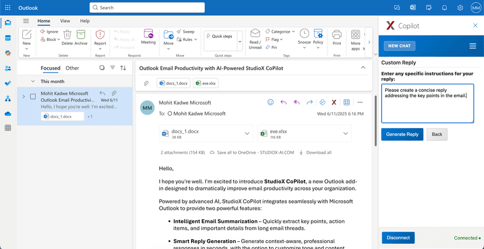Click Pin in the Tags group
This screenshot has height=249, width=484.
click(271, 47)
